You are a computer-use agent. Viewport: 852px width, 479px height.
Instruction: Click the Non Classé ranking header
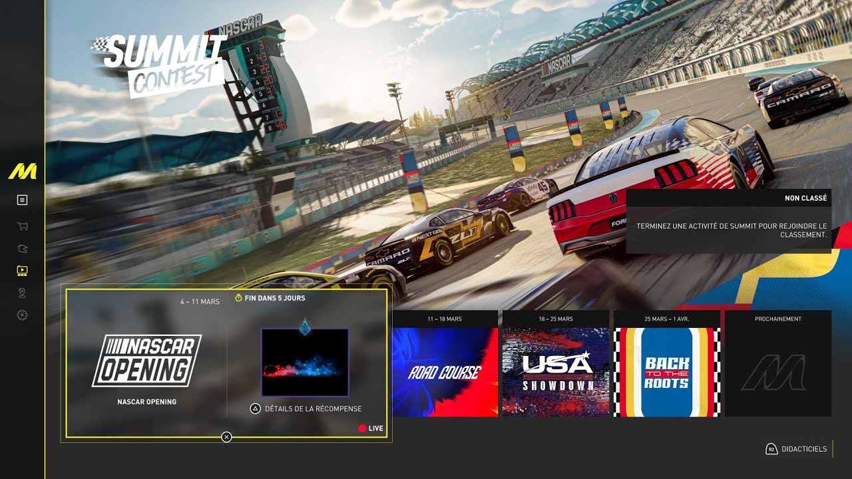pyautogui.click(x=728, y=198)
